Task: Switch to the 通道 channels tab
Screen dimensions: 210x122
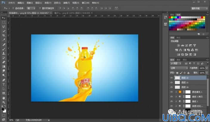Action: [x=178, y=60]
